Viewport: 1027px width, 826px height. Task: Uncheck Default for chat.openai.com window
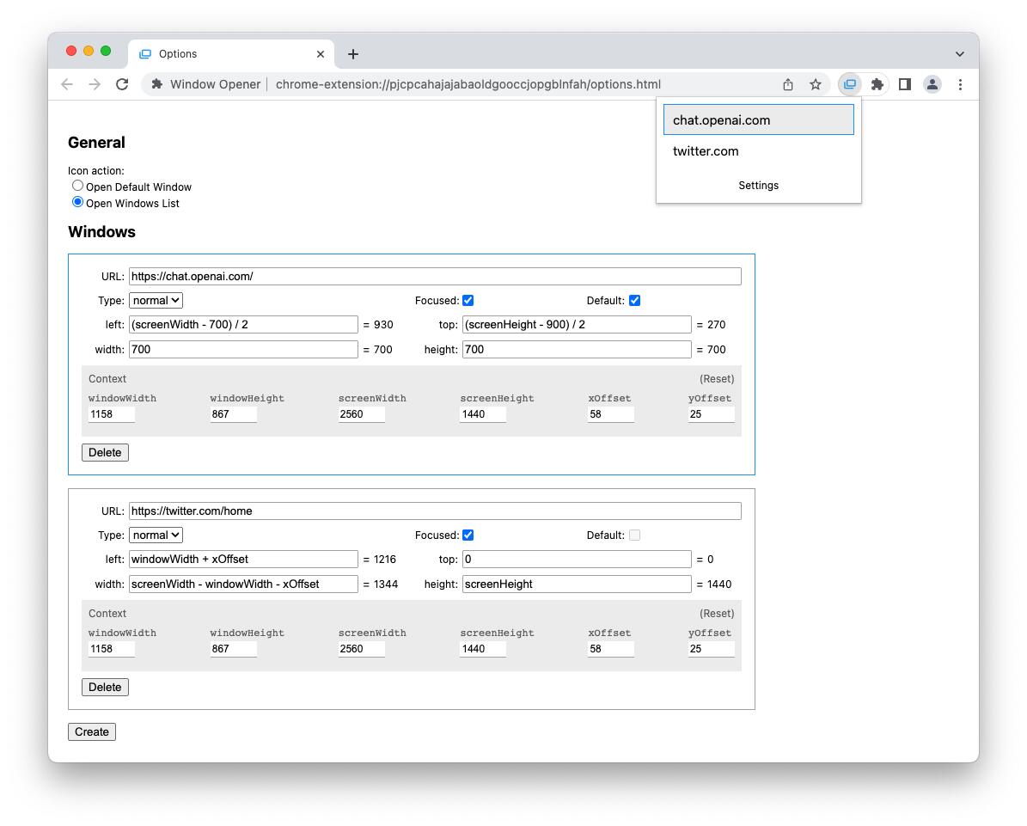[x=634, y=301]
